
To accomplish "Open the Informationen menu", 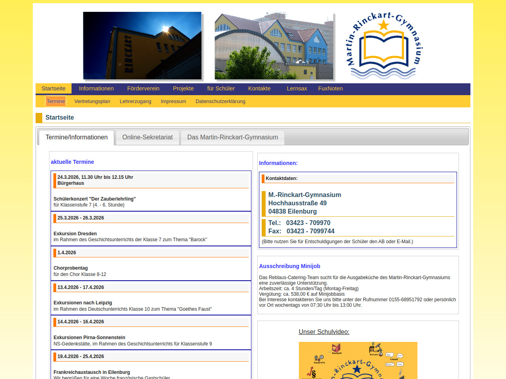I will click(x=96, y=89).
